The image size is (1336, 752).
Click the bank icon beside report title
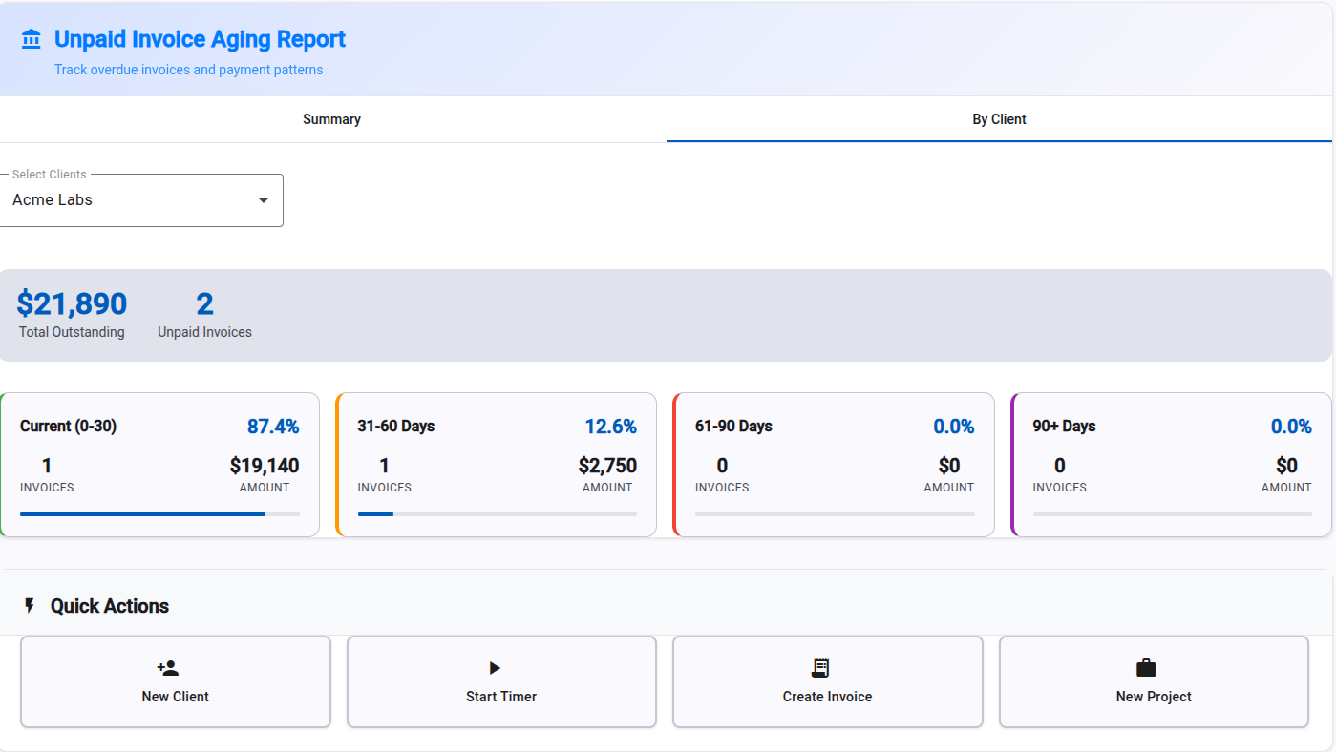(x=32, y=39)
